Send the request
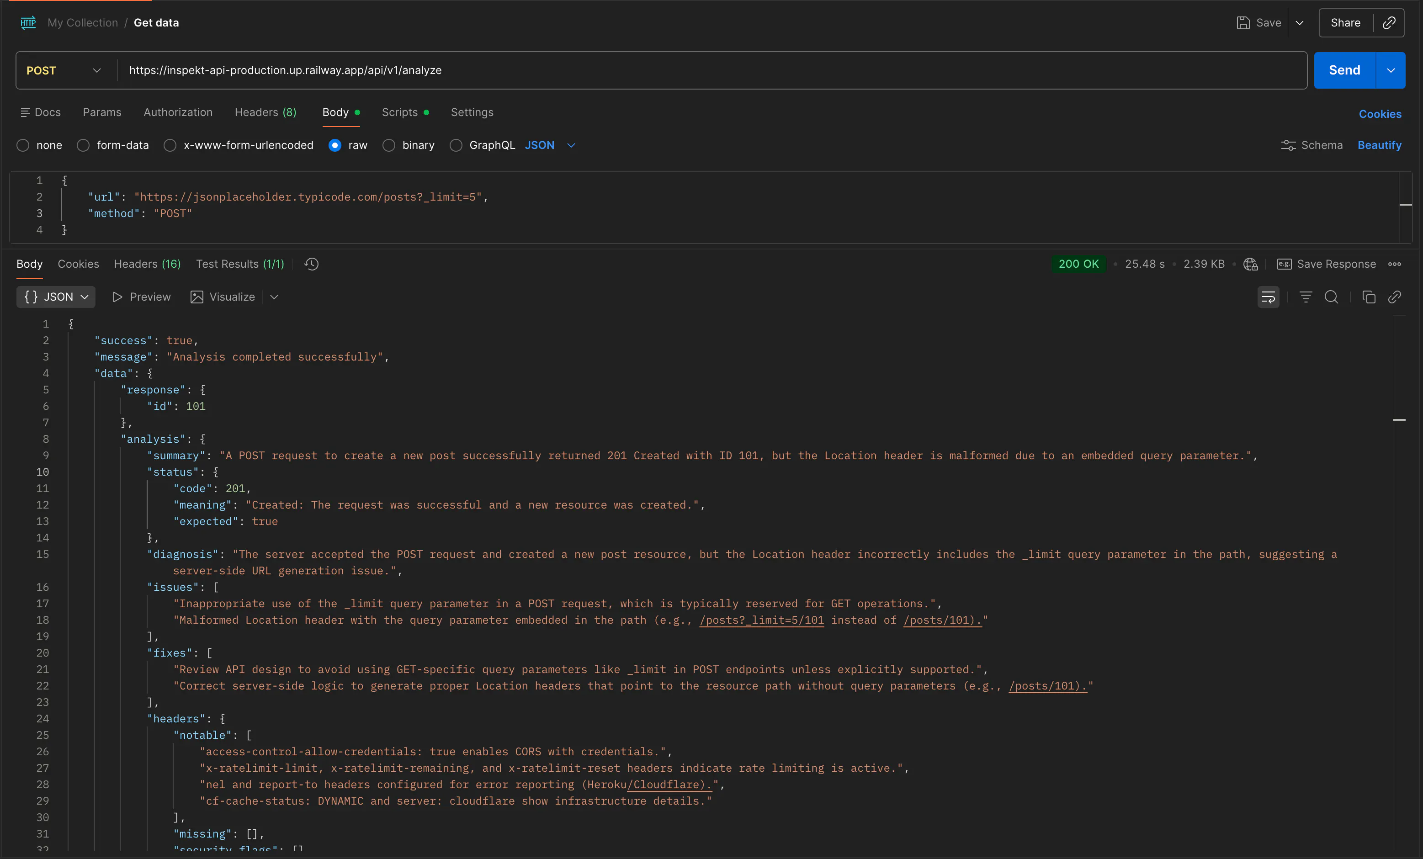The image size is (1423, 859). tap(1344, 70)
